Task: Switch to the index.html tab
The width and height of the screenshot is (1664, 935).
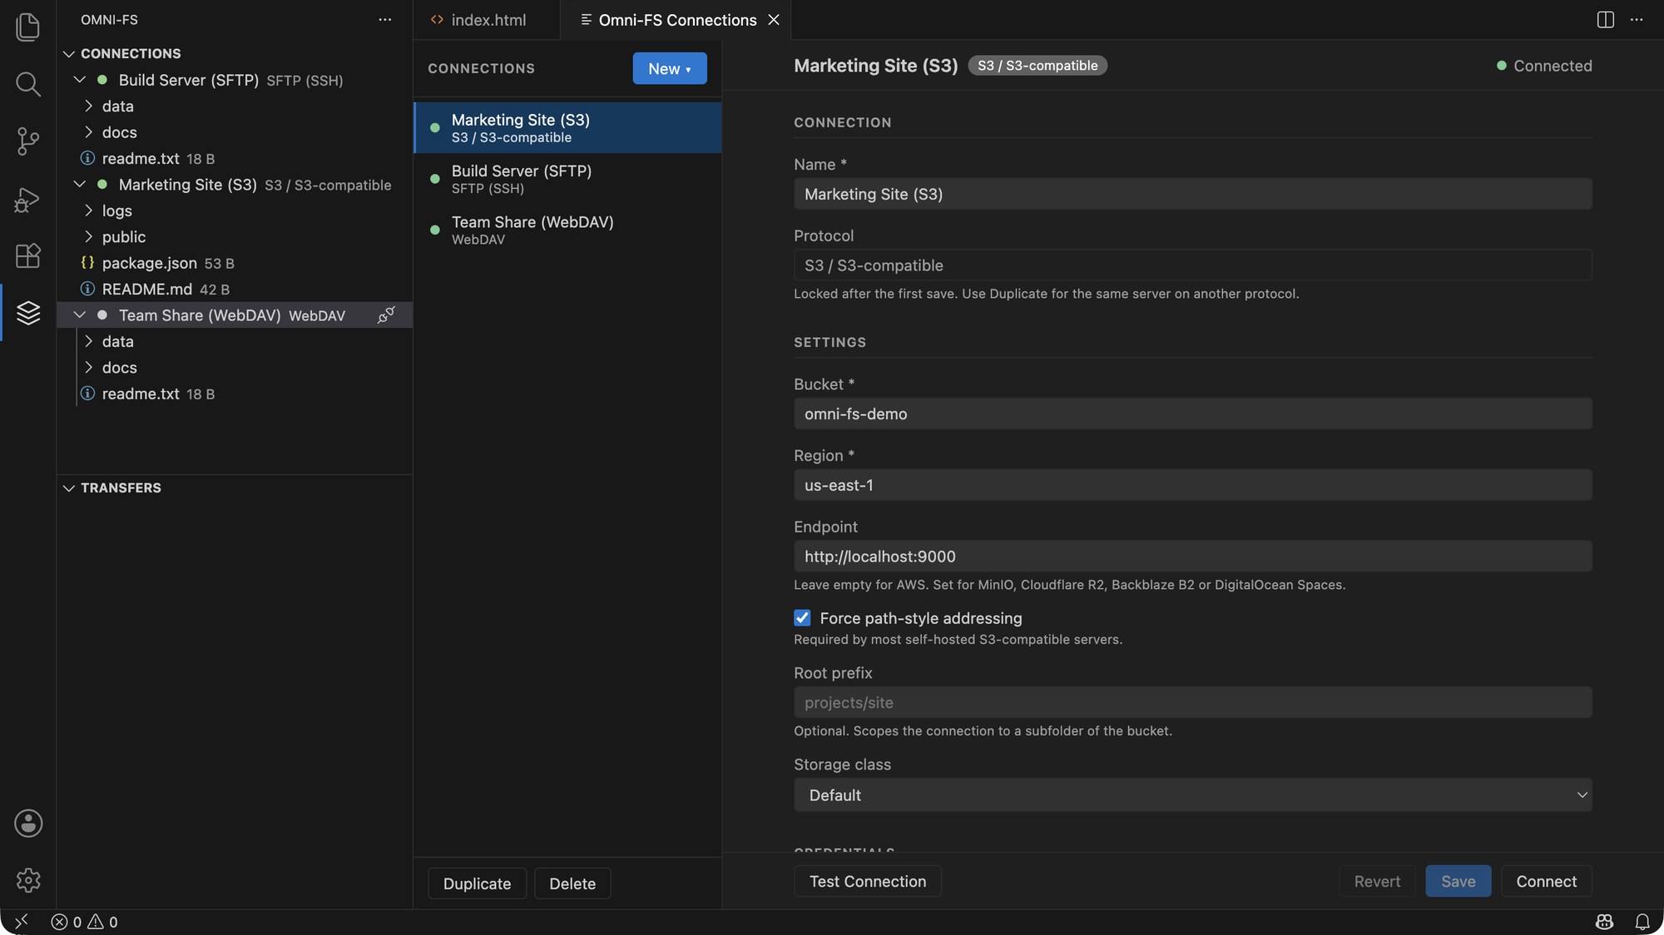Action: pyautogui.click(x=487, y=19)
